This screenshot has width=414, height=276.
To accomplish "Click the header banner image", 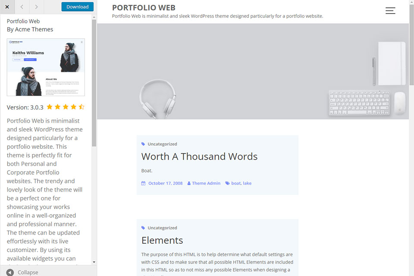I will 253,71.
